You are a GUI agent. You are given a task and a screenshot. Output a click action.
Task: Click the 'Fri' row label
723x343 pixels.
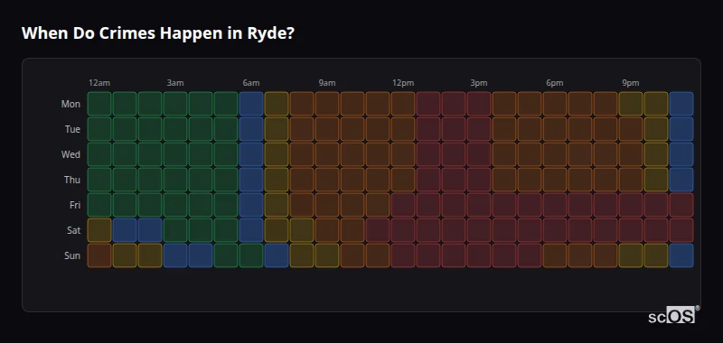[75, 205]
